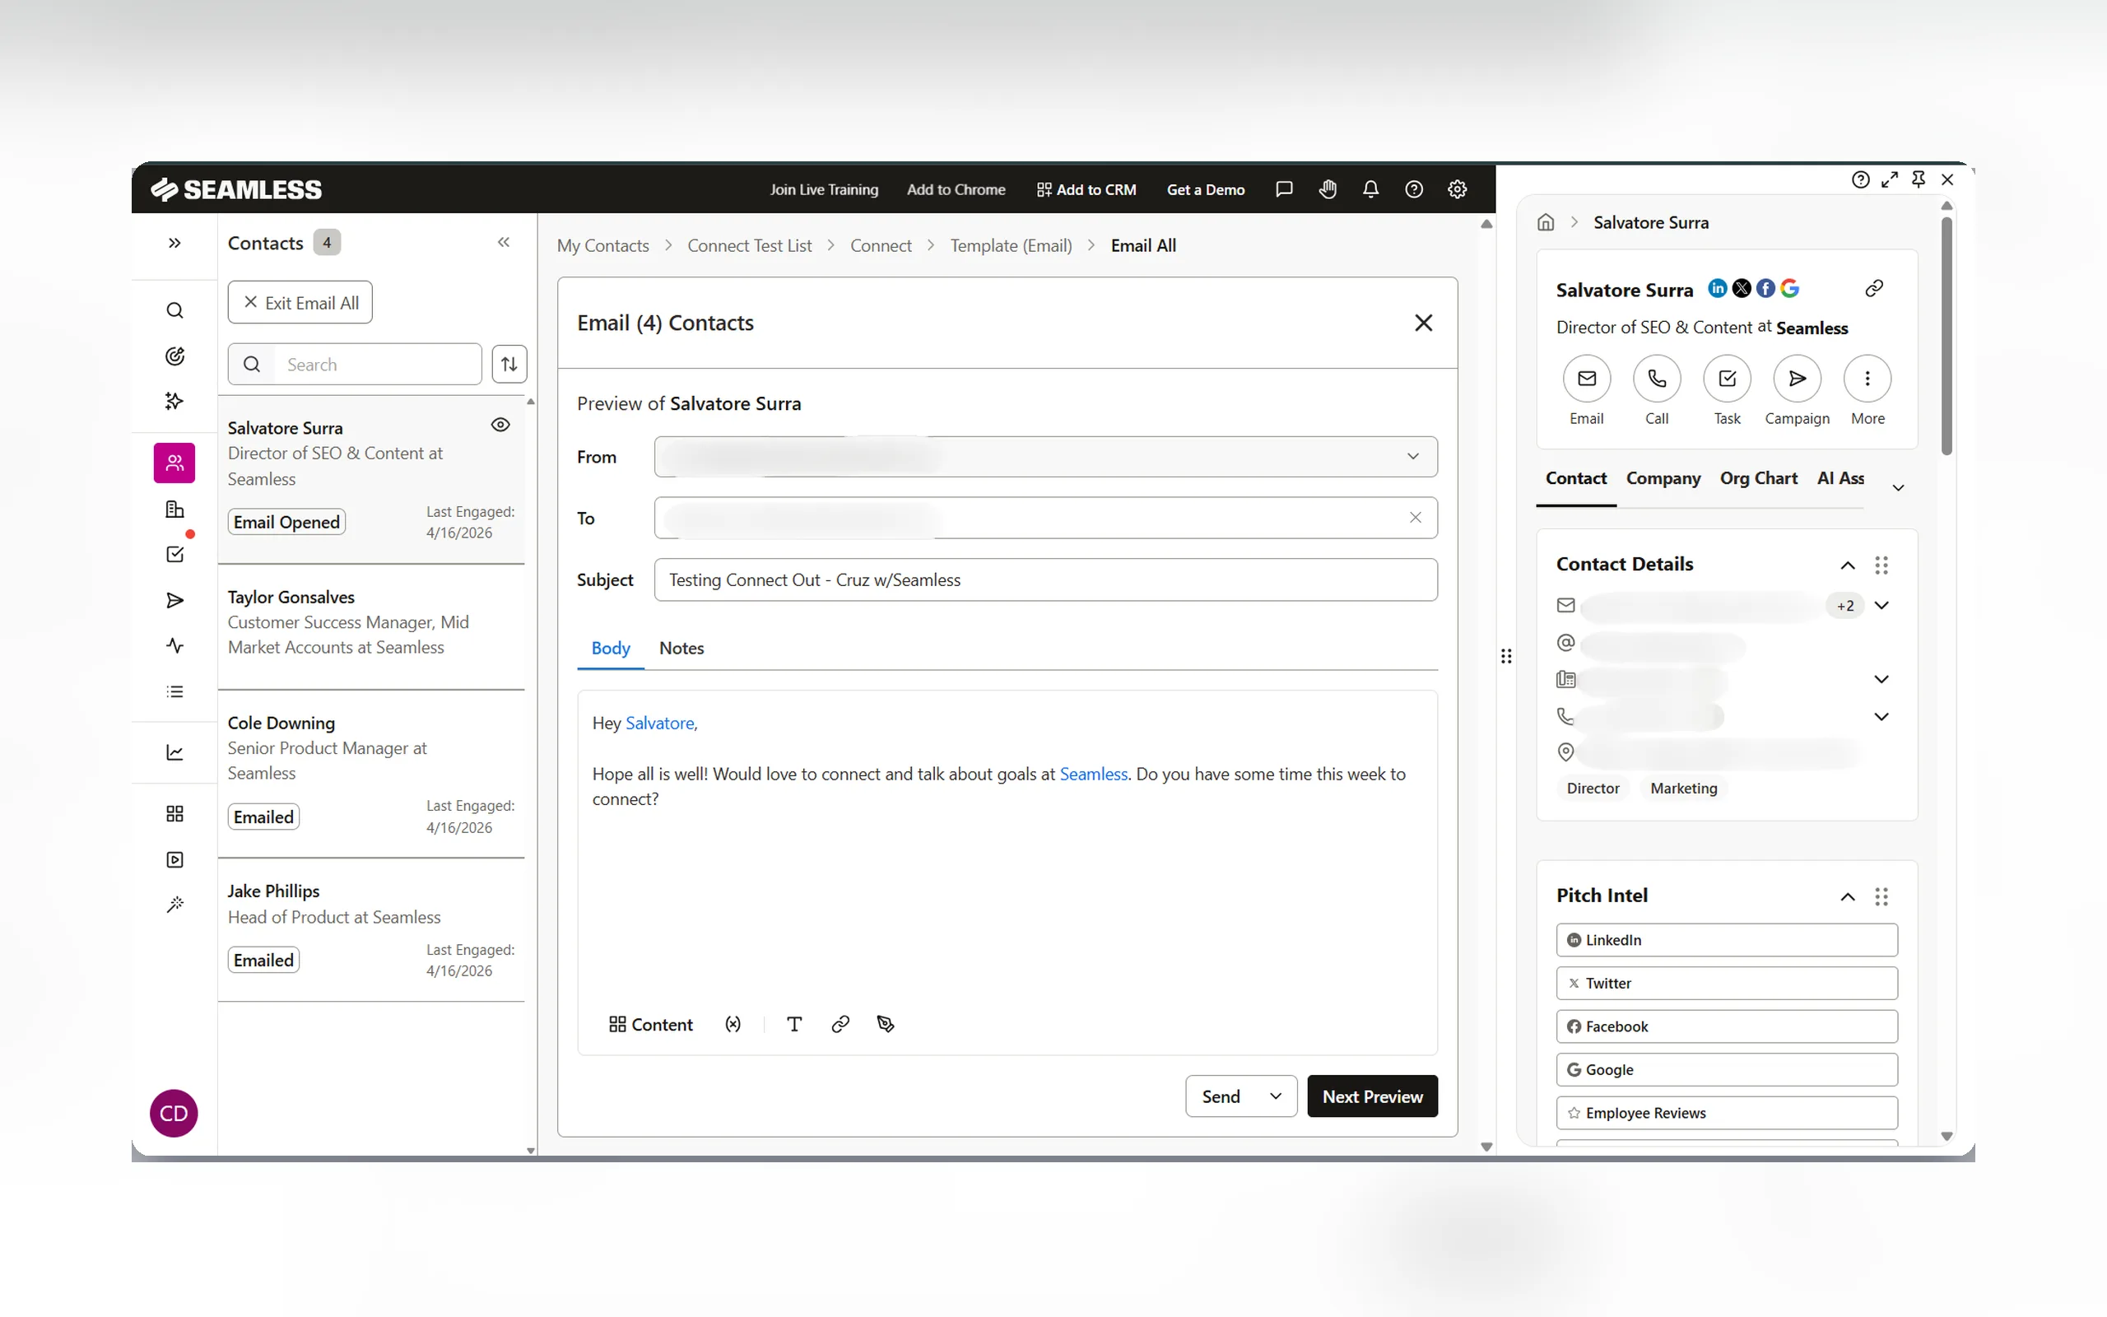Click the Campaign icon in contact panel
Image resolution: width=2107 pixels, height=1317 pixels.
pyautogui.click(x=1797, y=379)
